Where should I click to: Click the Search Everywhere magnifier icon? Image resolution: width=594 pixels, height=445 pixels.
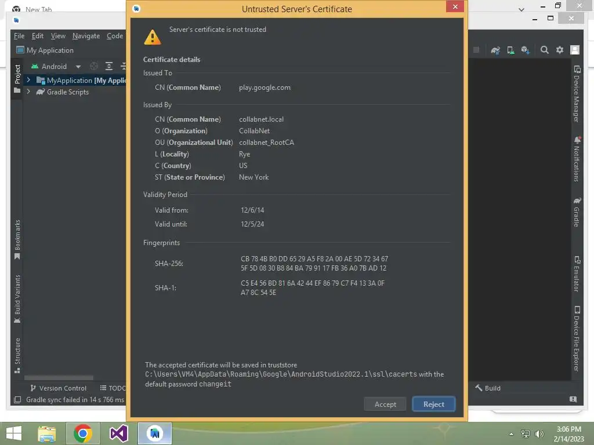point(544,50)
